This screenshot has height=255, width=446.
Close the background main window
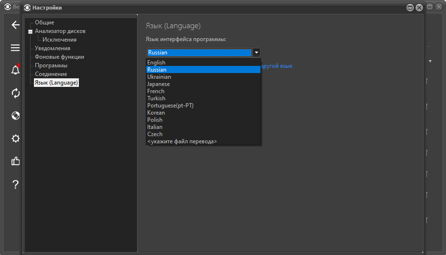(439, 7)
